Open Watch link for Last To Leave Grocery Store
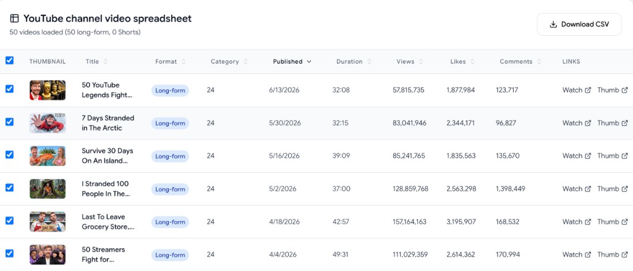Screen dimensions: 633x271 577,222
